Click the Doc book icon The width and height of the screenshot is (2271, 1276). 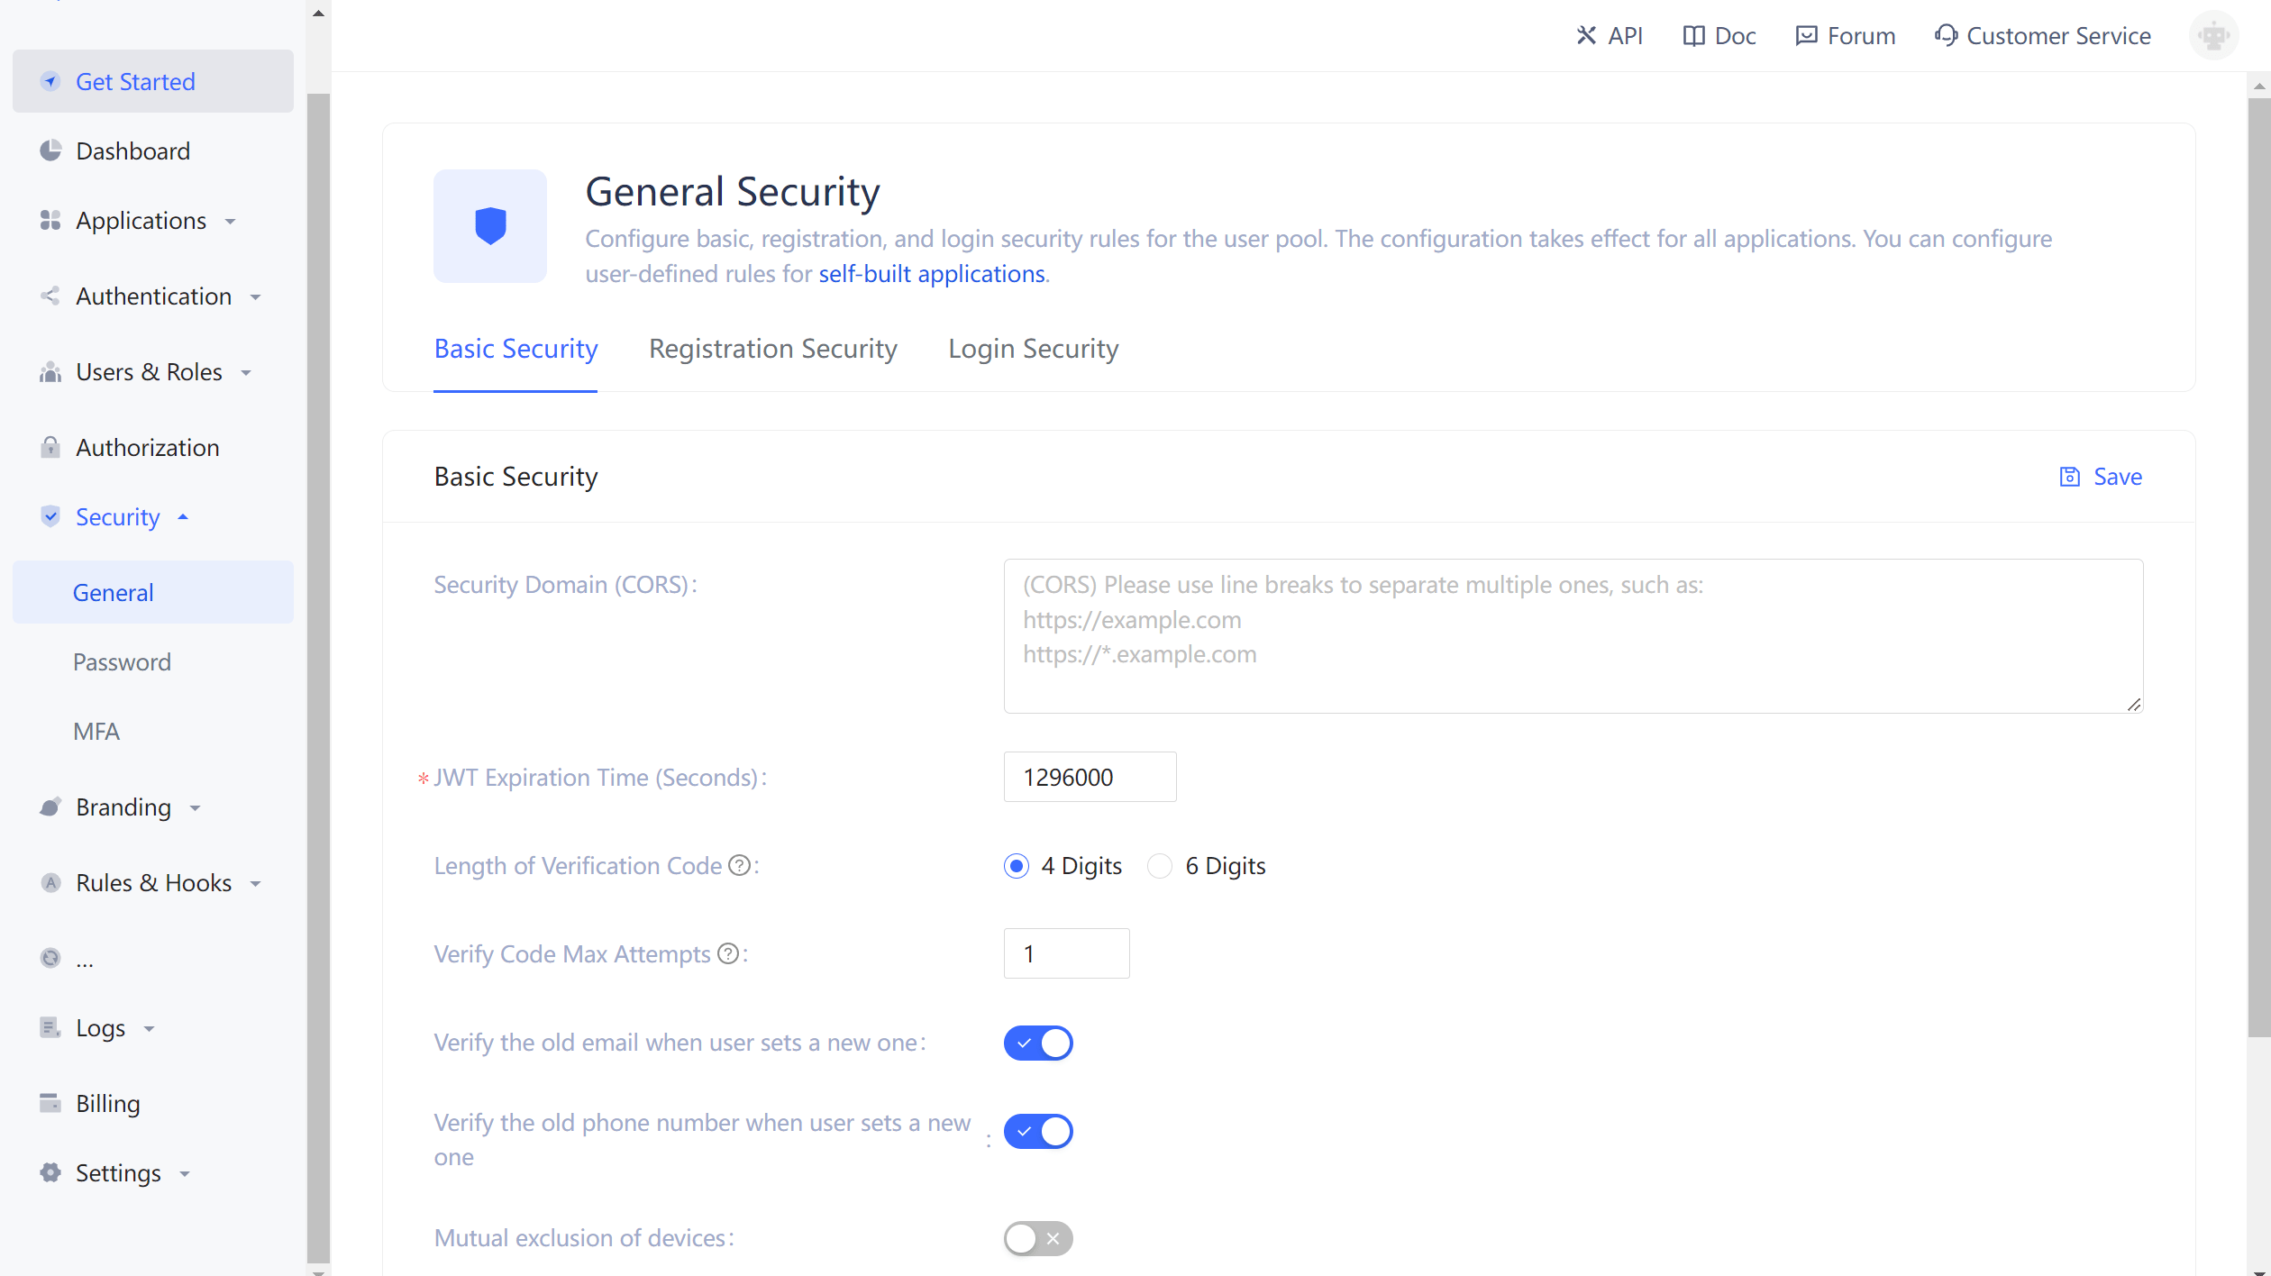tap(1693, 36)
